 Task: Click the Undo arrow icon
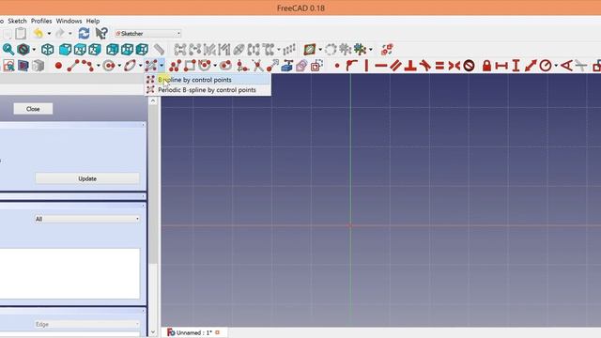[x=39, y=34]
